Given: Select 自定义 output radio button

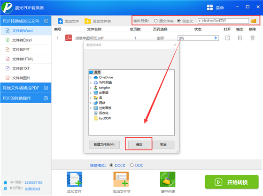Looking at the screenshot, I should point(179,21).
